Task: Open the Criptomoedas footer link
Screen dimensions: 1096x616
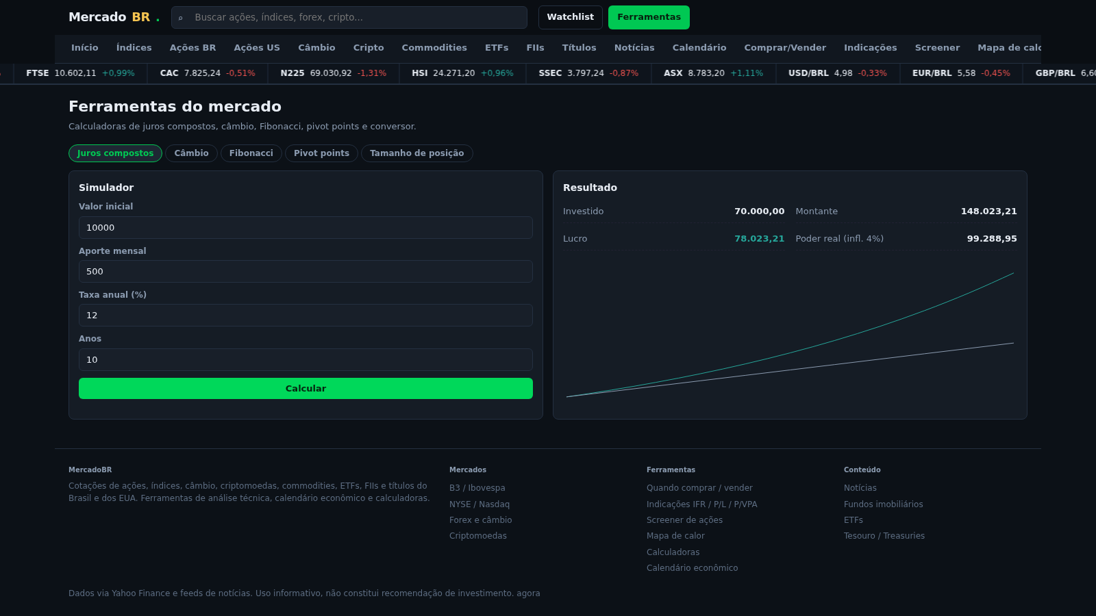Action: (478, 536)
